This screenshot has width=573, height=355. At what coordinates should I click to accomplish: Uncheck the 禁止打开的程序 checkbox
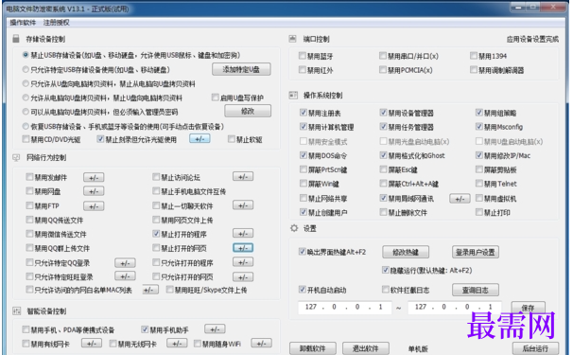coord(156,234)
